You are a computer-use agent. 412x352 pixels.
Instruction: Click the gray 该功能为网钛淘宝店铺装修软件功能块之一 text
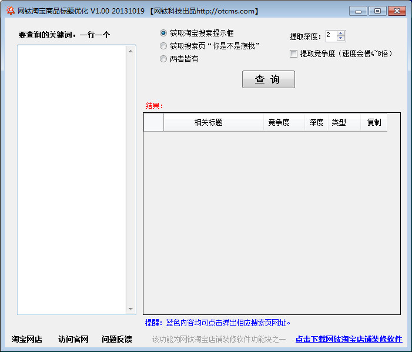pos(219,340)
